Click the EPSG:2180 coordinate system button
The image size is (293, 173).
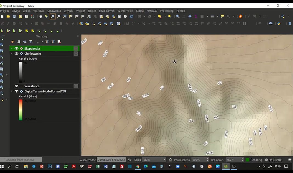click(x=274, y=160)
